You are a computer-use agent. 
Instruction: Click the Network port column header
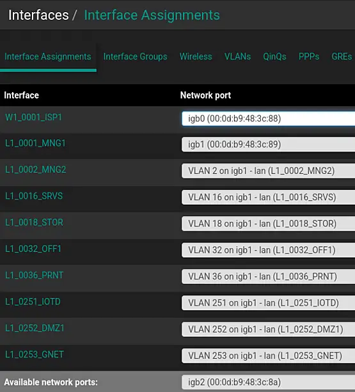pos(205,95)
